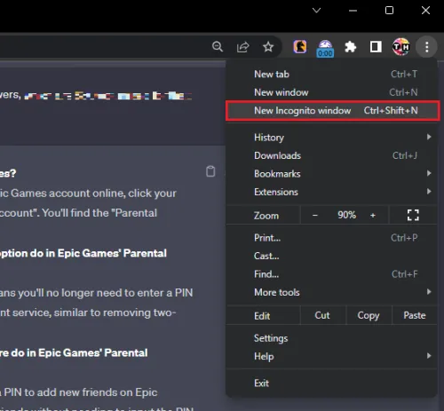This screenshot has width=444, height=411.
Task: Click Paste in the Edit row
Action: (x=415, y=315)
